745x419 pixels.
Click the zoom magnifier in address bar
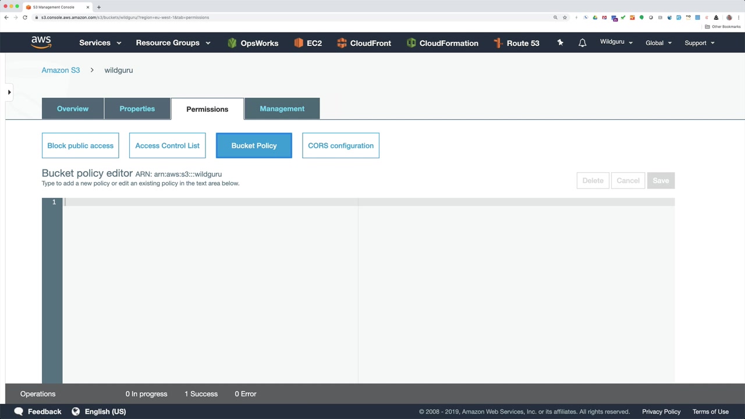(x=555, y=17)
